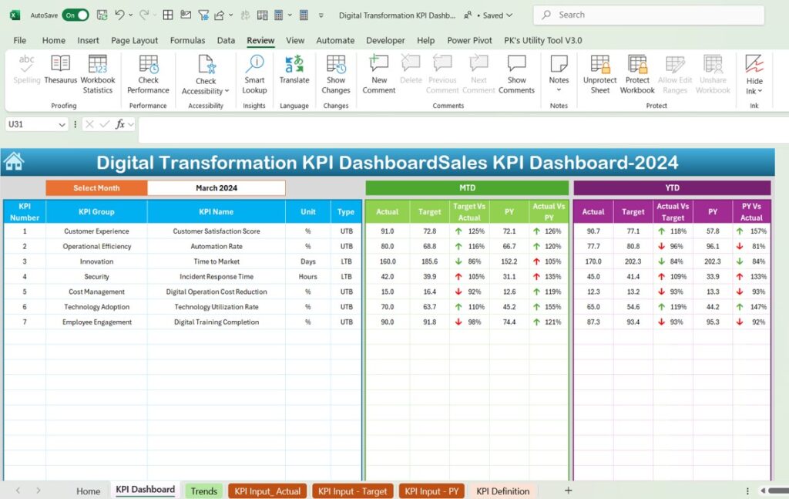Click the horizontal scrollbar left arrow
The width and height of the screenshot is (789, 499).
(764, 491)
